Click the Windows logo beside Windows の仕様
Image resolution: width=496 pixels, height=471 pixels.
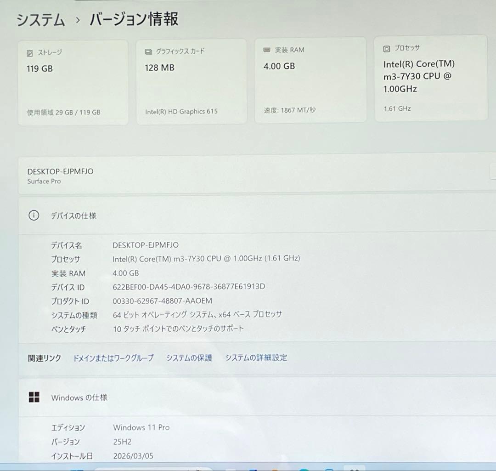pyautogui.click(x=34, y=397)
